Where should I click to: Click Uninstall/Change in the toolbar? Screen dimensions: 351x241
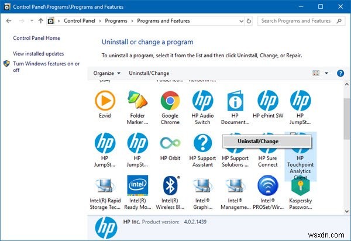pos(149,73)
